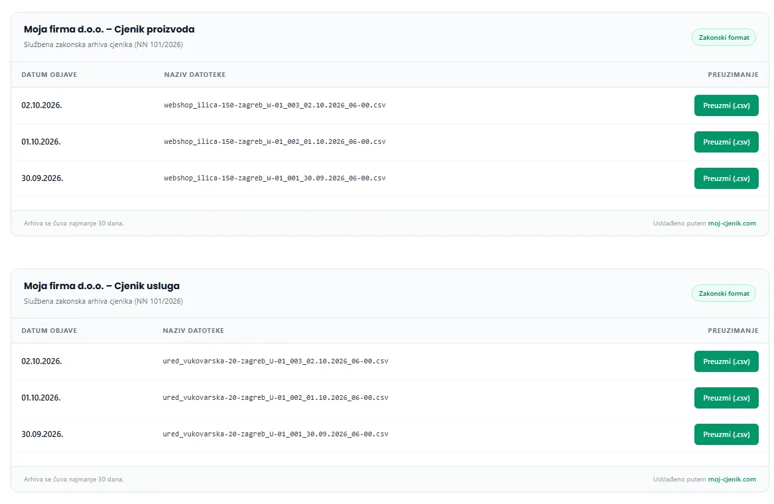Click heading Moja firma d.o.o. – Cjenik usluga

[x=101, y=286]
